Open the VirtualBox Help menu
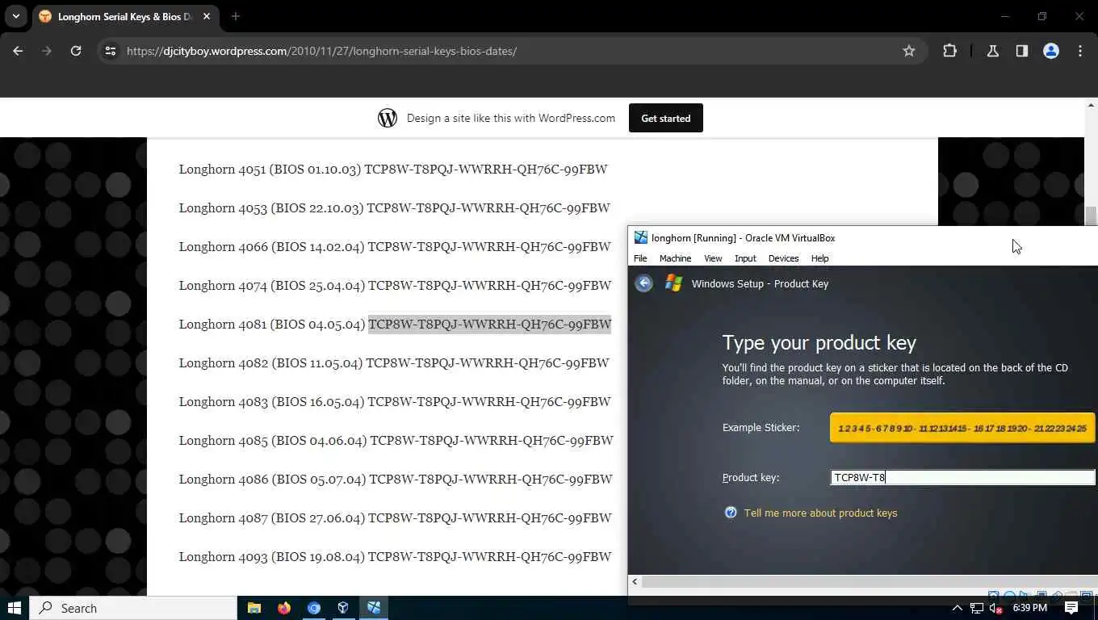 819,258
